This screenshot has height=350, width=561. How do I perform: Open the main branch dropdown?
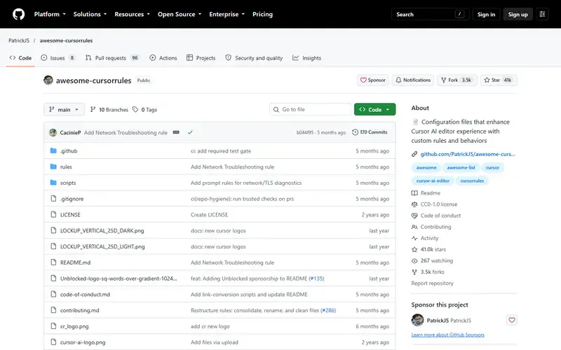coord(64,109)
